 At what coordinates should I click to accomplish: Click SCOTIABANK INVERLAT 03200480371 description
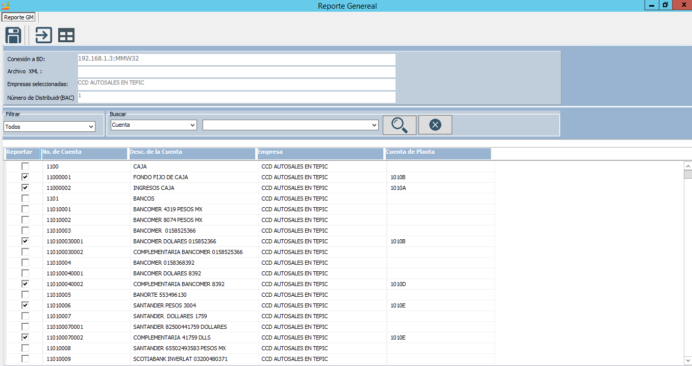point(193,359)
